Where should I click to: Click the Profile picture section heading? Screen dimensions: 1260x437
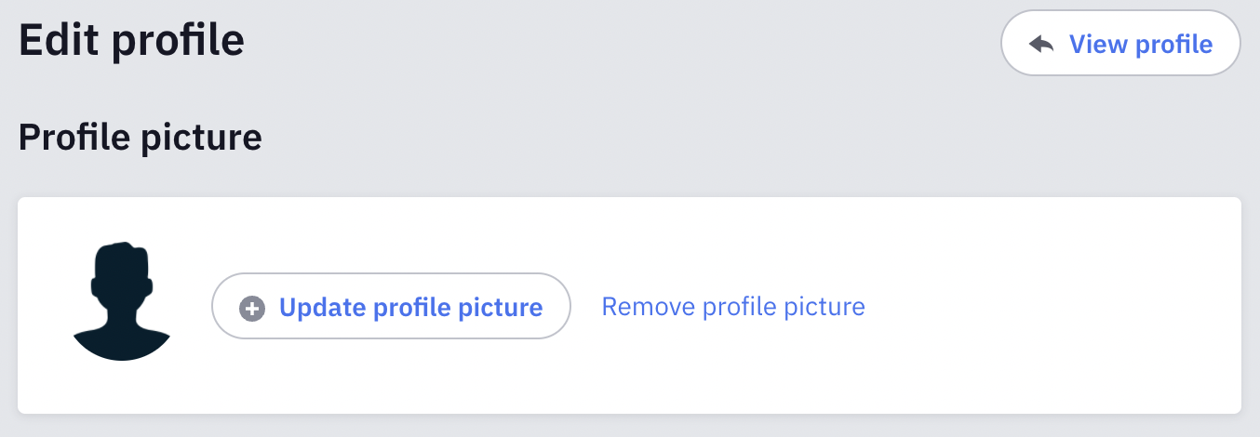[x=141, y=138]
